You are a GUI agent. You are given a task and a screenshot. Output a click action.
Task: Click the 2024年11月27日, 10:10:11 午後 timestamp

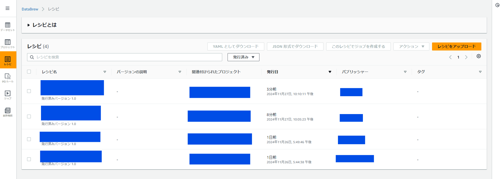coord(290,94)
